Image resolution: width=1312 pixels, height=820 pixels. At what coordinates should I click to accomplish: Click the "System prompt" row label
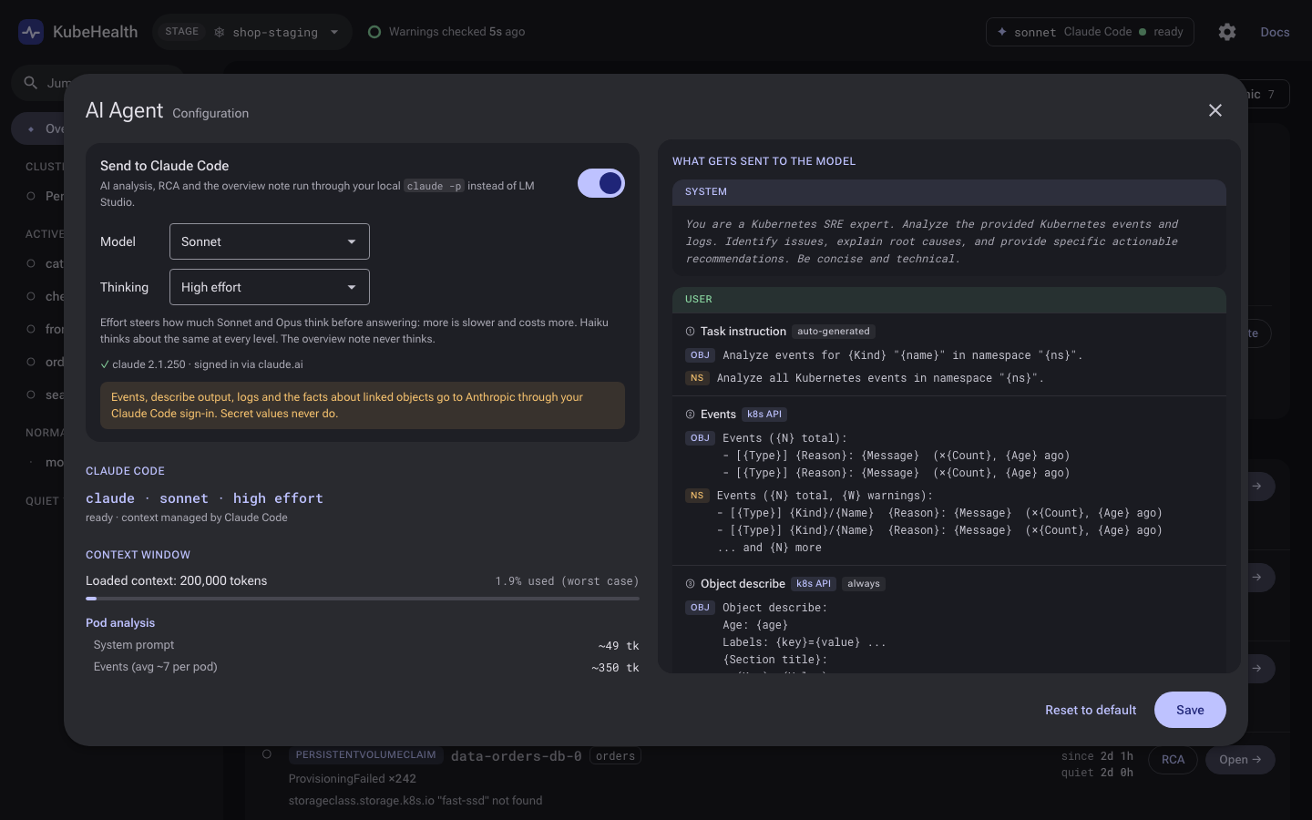[x=134, y=645]
